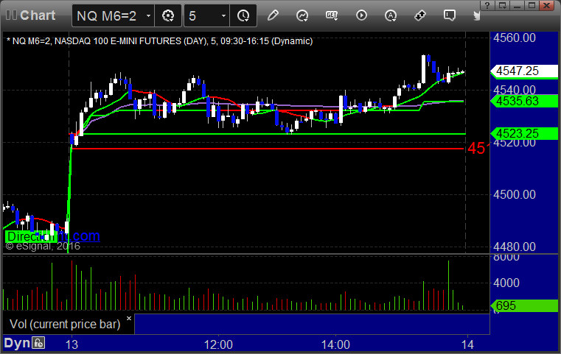Click the diamond arrows trade icon
The image size is (561, 354).
point(420,15)
